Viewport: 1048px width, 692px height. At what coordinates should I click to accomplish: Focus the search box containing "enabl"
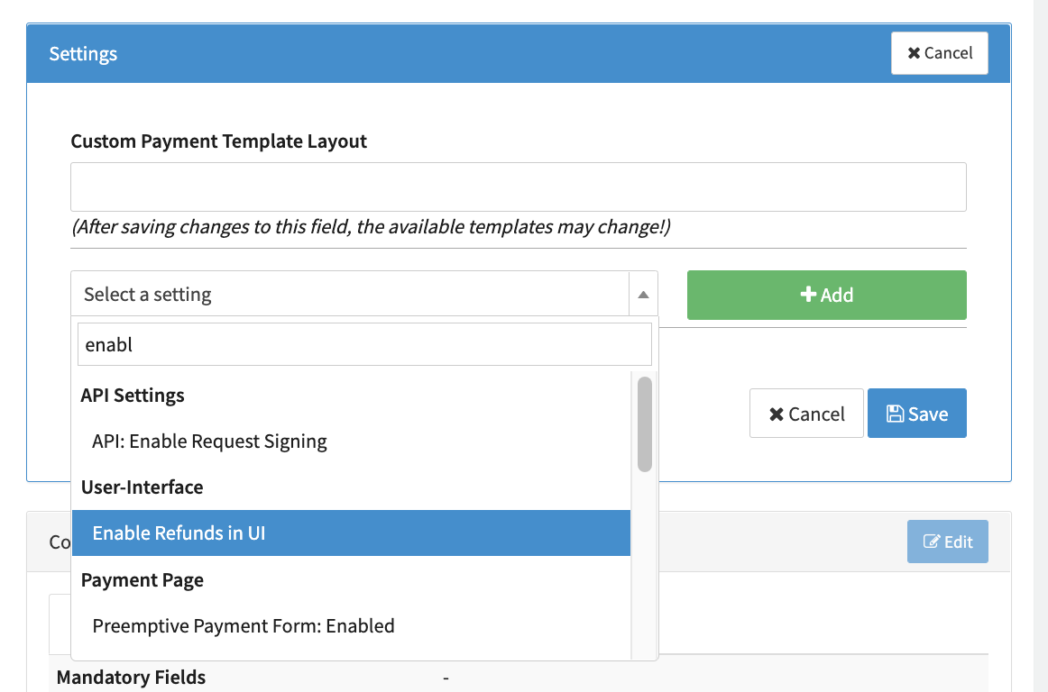pos(364,344)
